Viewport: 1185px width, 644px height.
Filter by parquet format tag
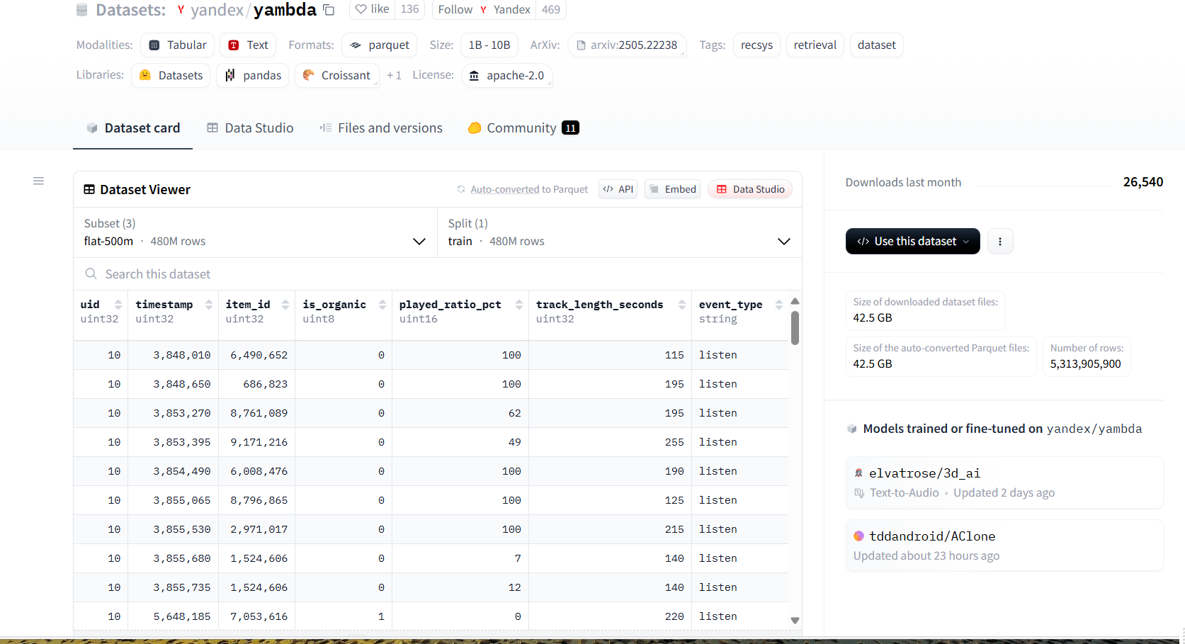(379, 45)
